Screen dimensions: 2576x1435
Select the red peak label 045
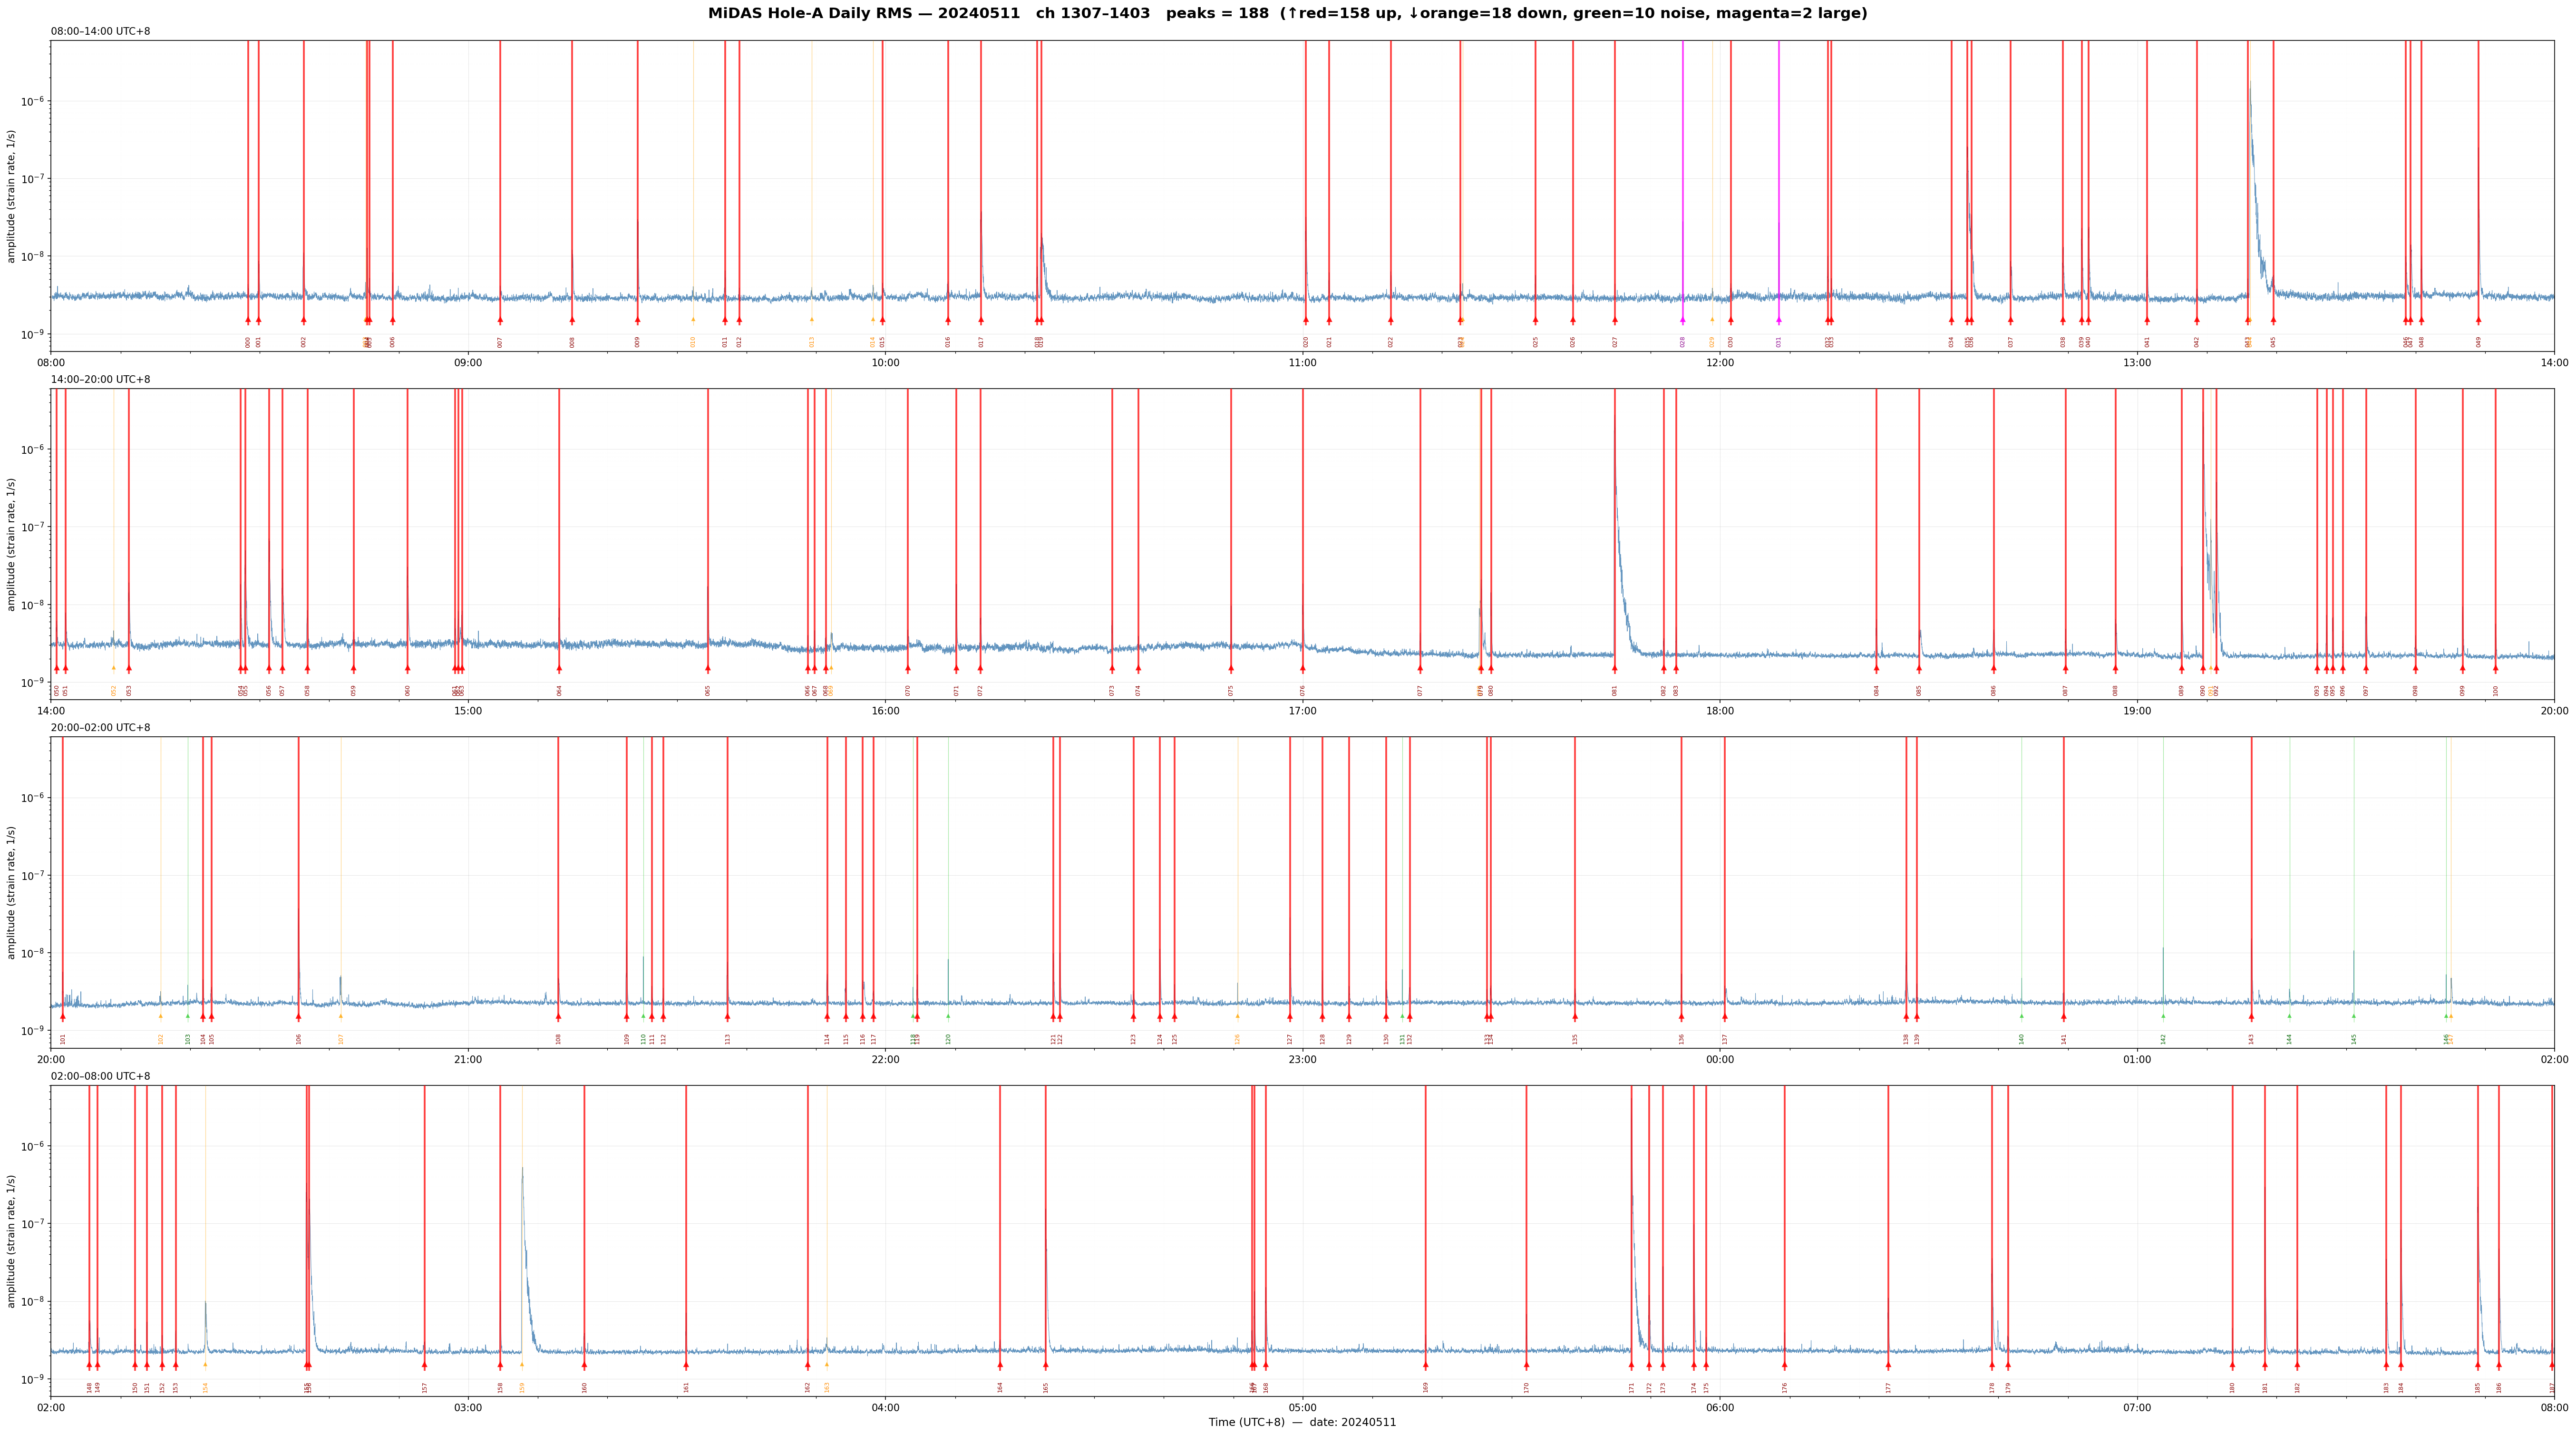point(2273,342)
